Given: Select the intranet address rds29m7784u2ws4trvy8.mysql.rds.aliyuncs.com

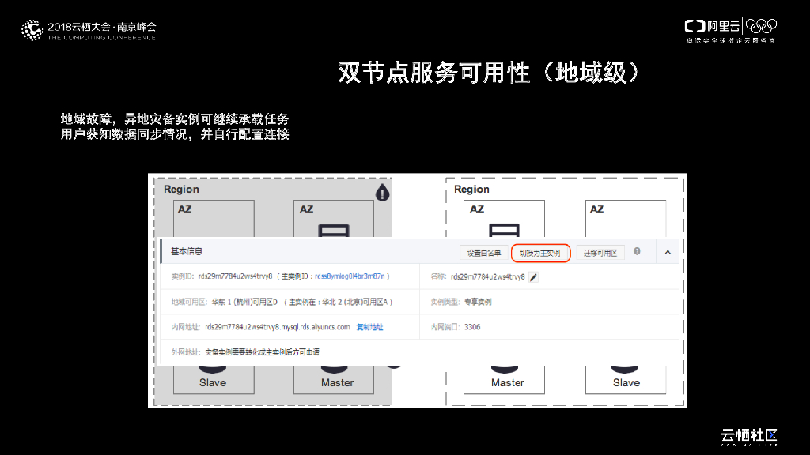Looking at the screenshot, I should point(278,327).
